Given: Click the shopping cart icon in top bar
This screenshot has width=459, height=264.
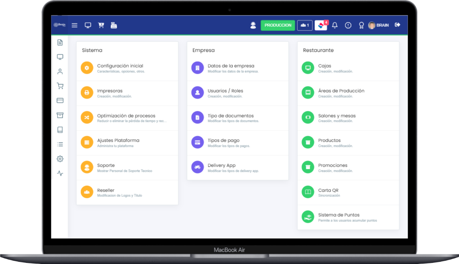Looking at the screenshot, I should (x=101, y=25).
